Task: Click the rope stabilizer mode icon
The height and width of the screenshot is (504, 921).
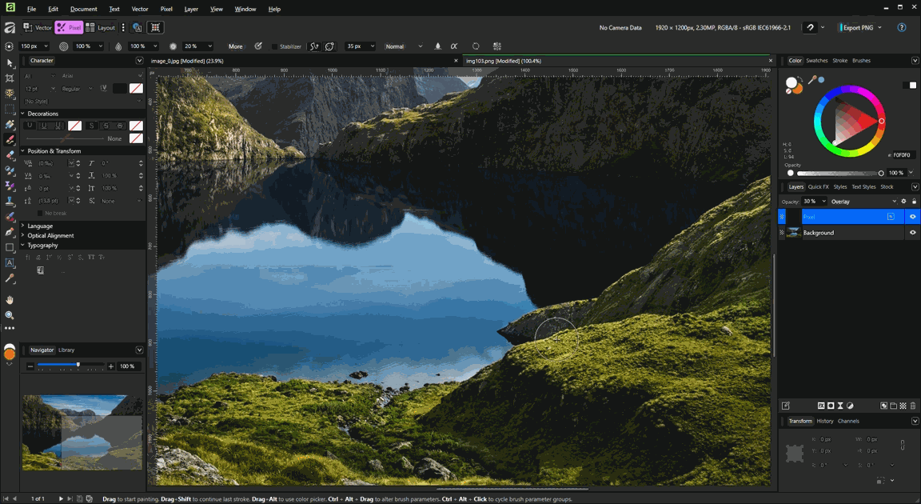Action: tap(314, 46)
